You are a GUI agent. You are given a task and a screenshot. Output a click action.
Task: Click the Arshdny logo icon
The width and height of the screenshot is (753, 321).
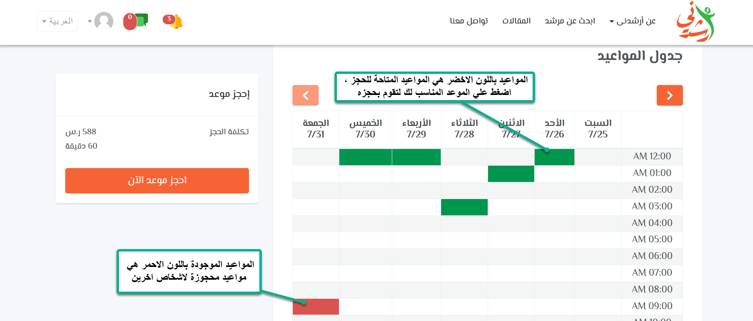(695, 22)
